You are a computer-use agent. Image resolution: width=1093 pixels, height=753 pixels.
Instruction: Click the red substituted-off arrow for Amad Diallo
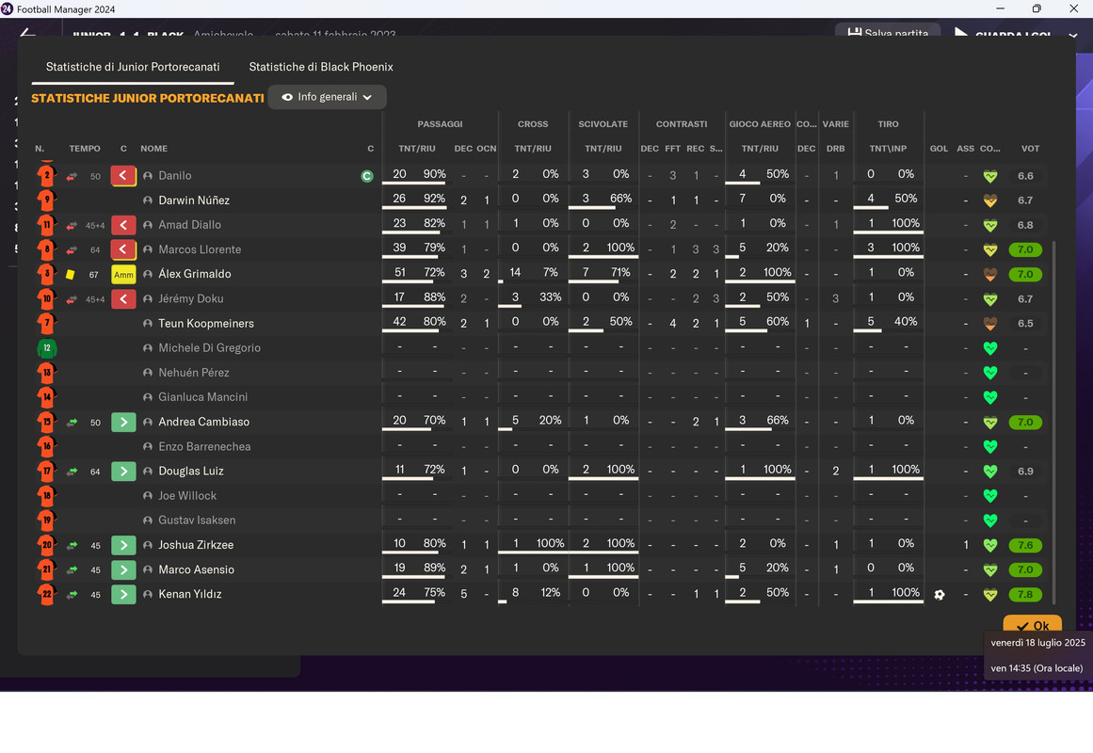tap(123, 225)
